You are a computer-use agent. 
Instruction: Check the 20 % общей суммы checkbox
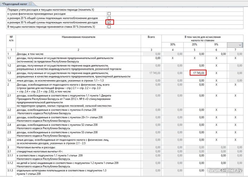(109, 18)
